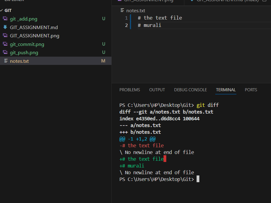Click the text file icon beside notes.txt
This screenshot has width=271, height=203.
(6, 61)
